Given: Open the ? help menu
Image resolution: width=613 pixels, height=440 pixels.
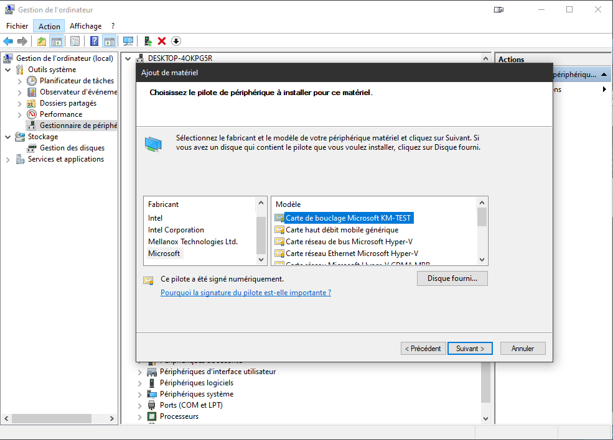Looking at the screenshot, I should 113,26.
